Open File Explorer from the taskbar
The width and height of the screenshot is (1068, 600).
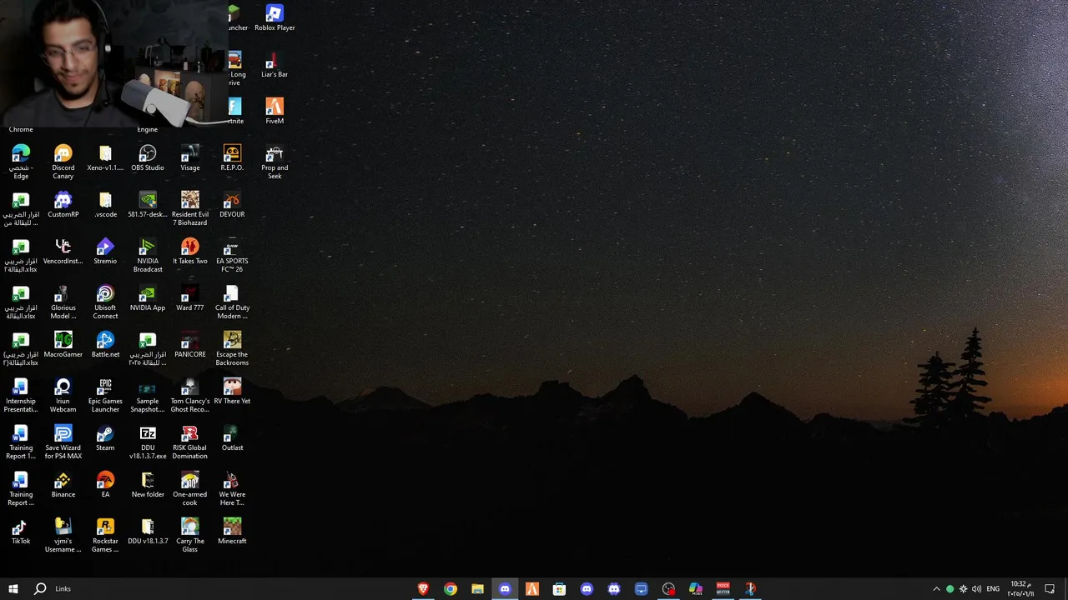(x=477, y=588)
